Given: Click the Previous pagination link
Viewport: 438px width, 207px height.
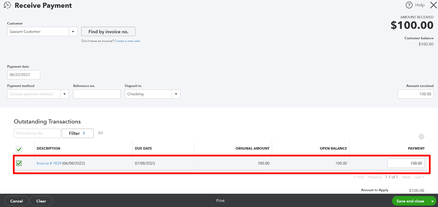Looking at the screenshot, I should pos(374,177).
